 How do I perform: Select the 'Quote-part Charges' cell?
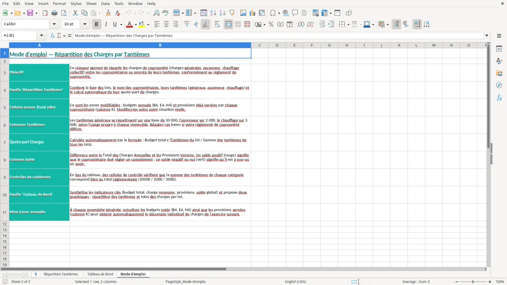pyautogui.click(x=39, y=142)
